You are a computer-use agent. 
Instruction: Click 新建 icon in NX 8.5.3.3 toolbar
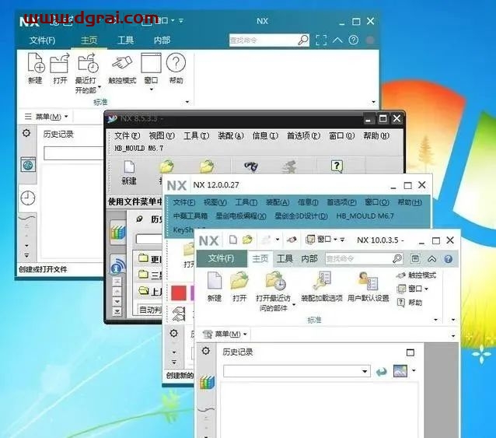click(x=129, y=166)
